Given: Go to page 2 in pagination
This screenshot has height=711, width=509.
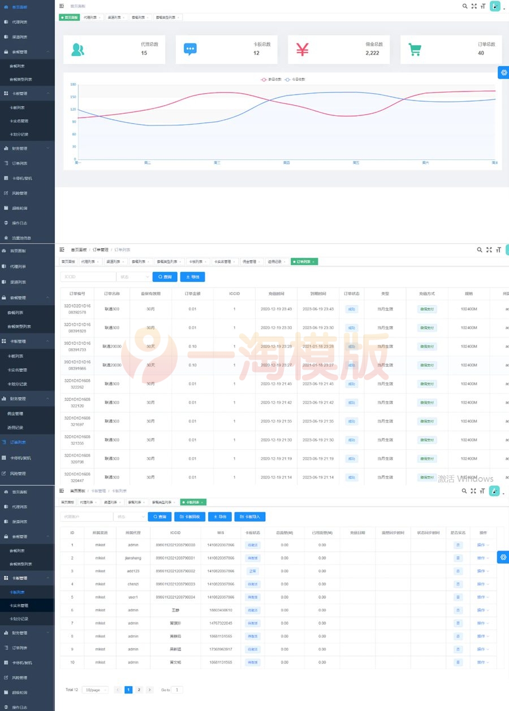Looking at the screenshot, I should pos(139,690).
